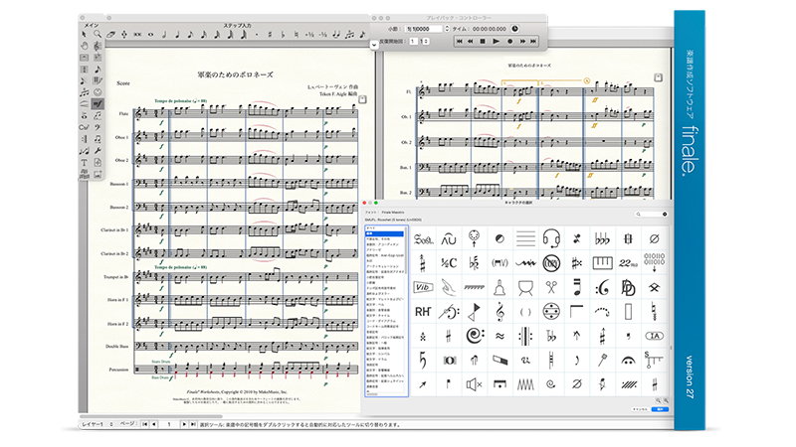This screenshot has width=796, height=447.
Task: Select the binary digits symbol
Action: (655, 262)
